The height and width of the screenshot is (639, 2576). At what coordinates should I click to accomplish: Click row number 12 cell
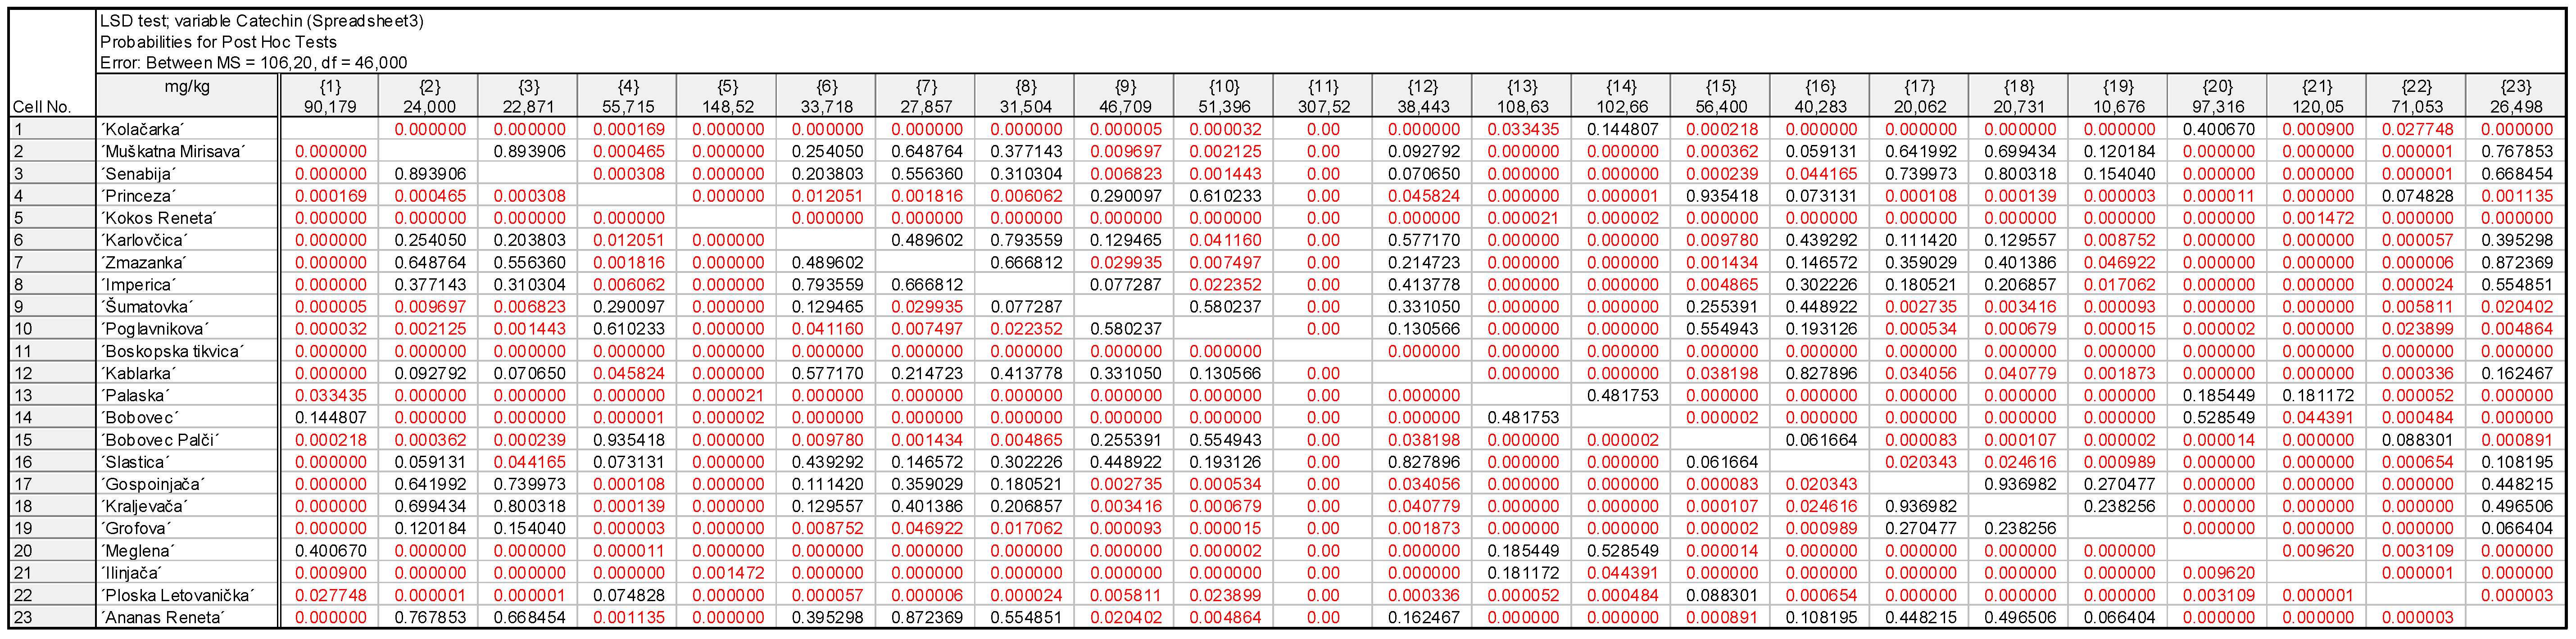coord(24,373)
